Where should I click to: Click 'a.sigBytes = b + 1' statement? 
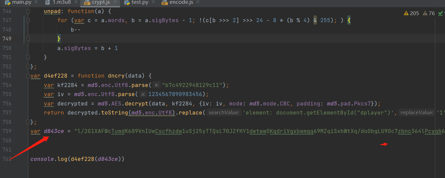87,48
